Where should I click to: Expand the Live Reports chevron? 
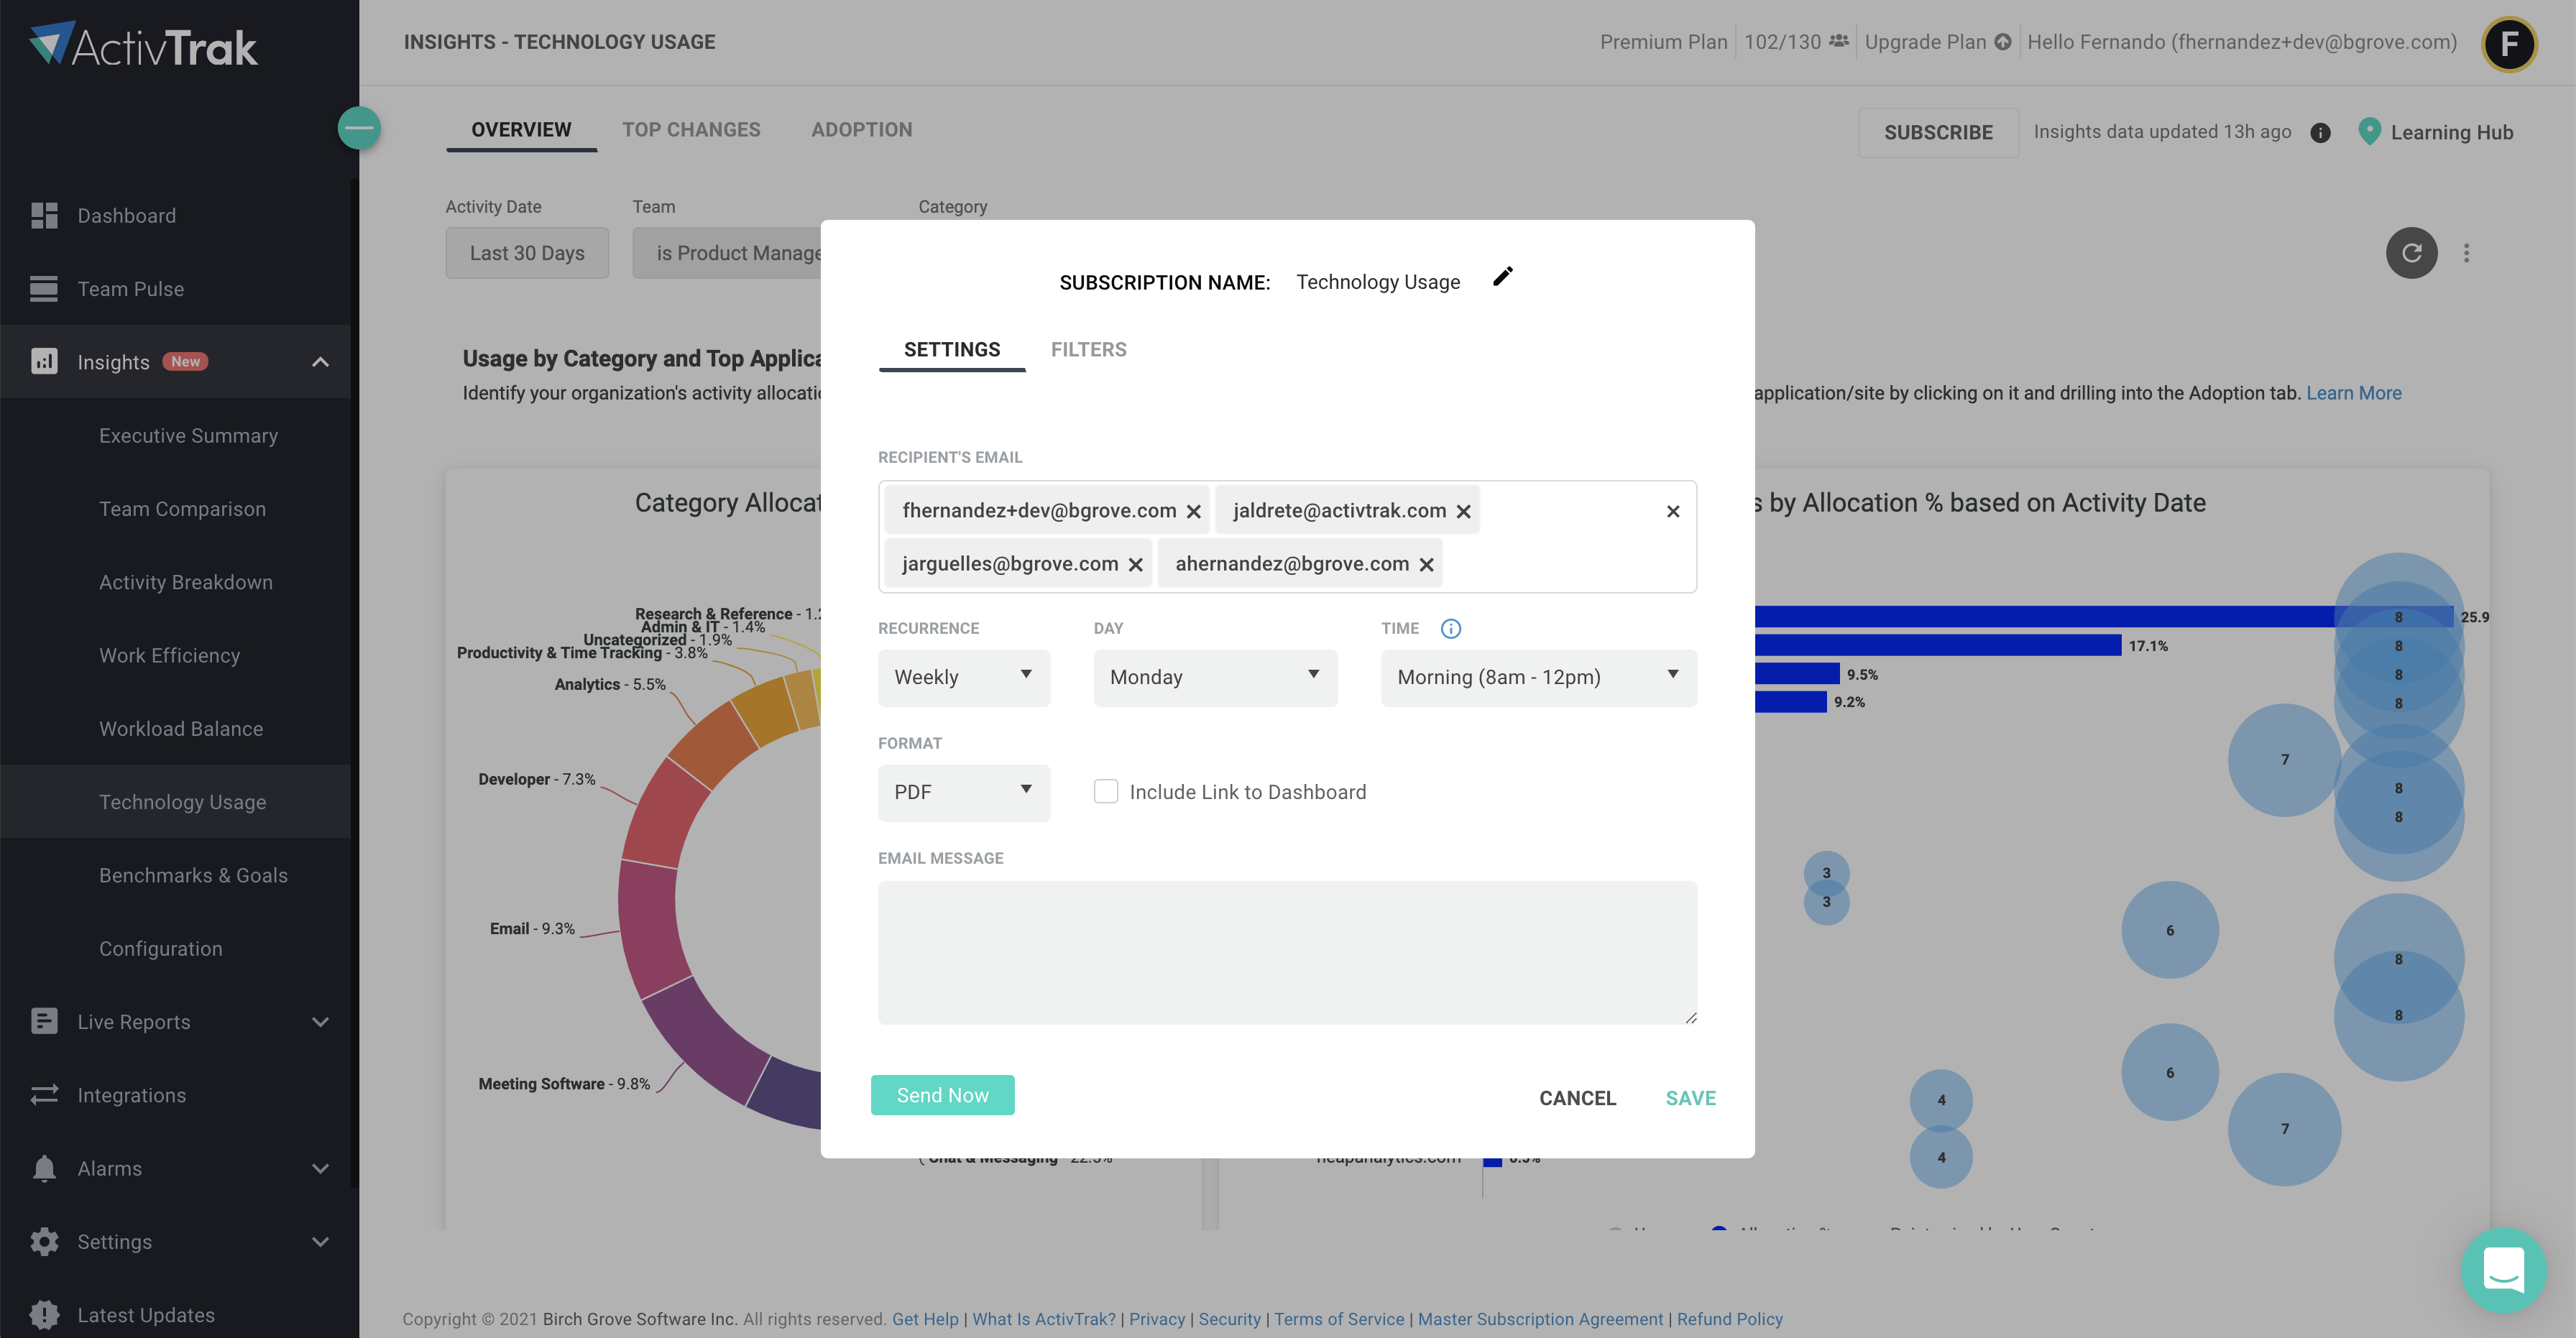[x=320, y=1022]
